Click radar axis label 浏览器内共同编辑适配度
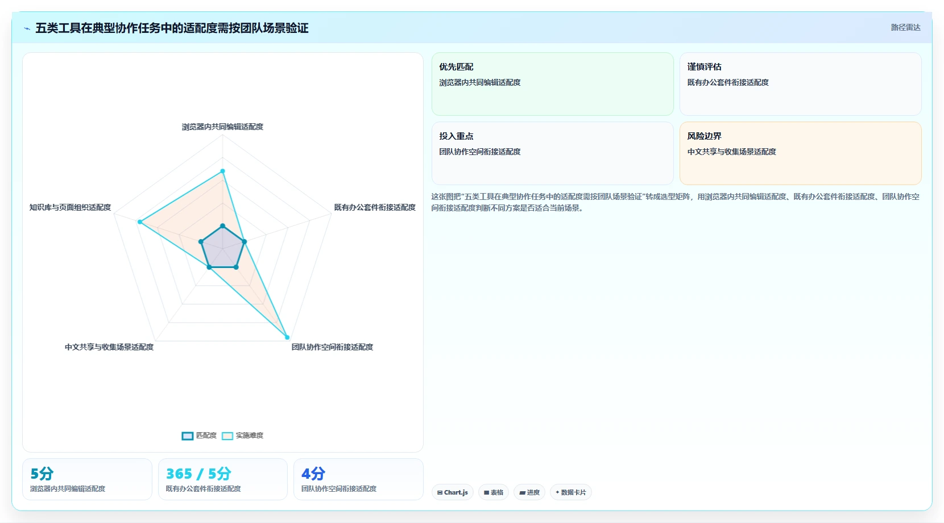 pyautogui.click(x=222, y=127)
